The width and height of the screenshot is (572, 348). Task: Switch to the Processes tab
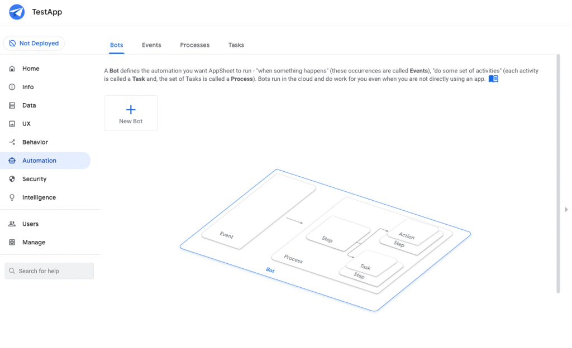(x=194, y=45)
